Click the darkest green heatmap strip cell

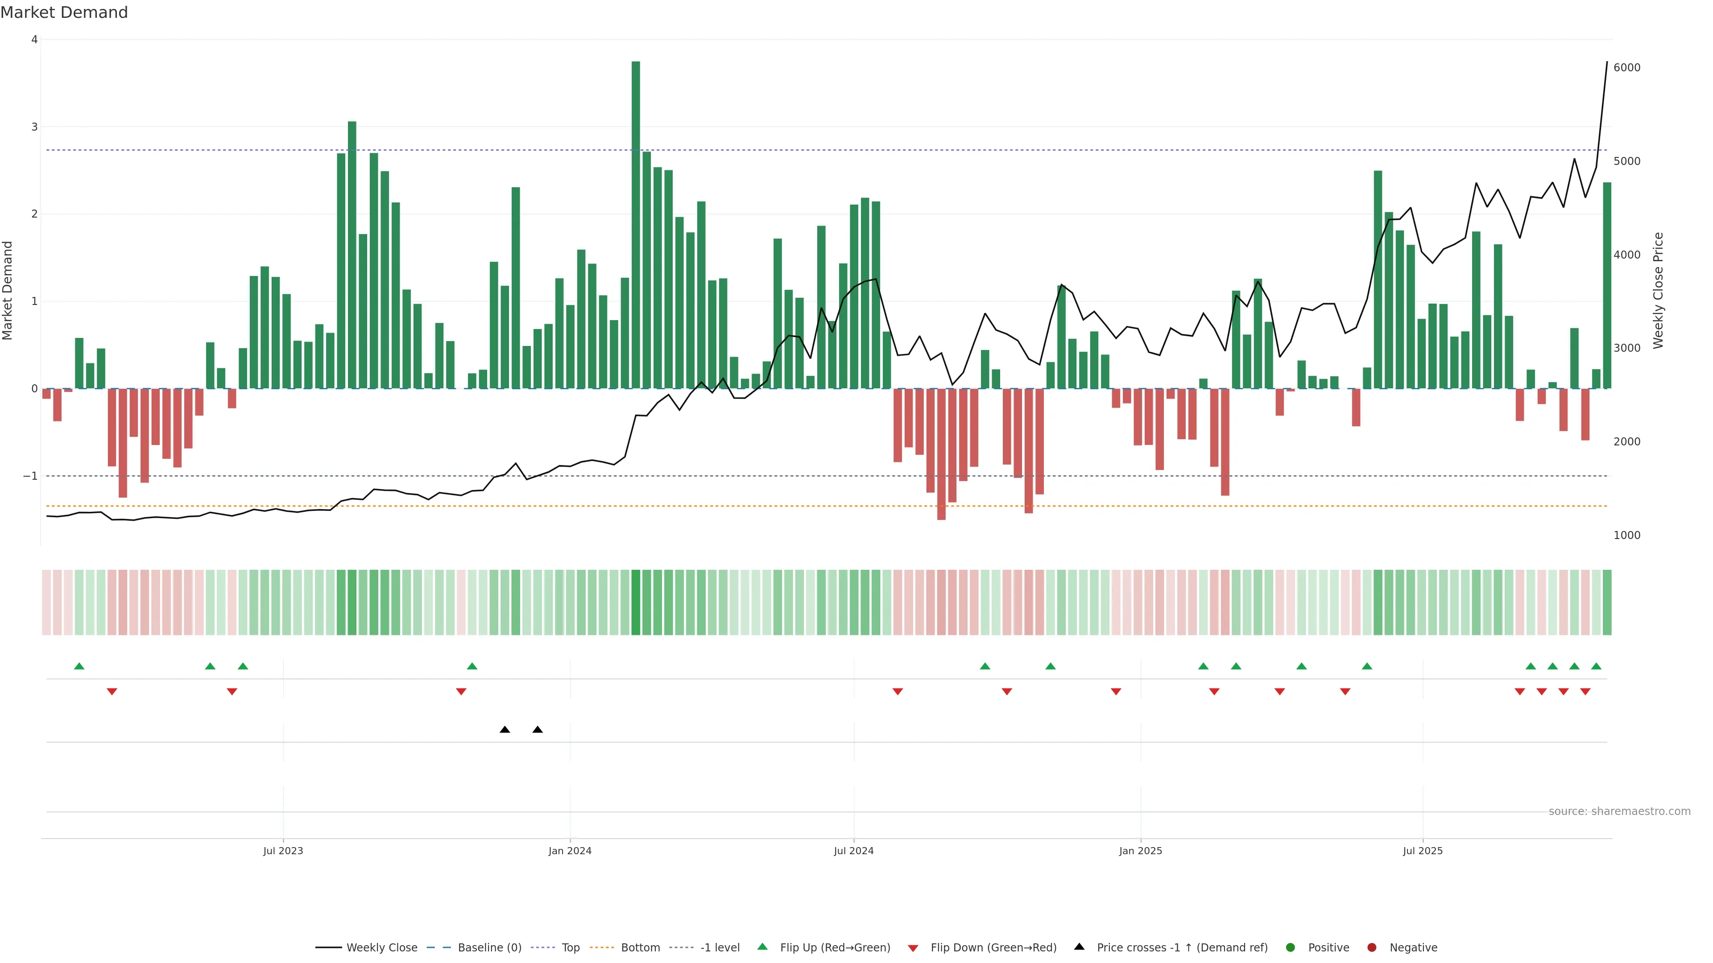coord(636,602)
